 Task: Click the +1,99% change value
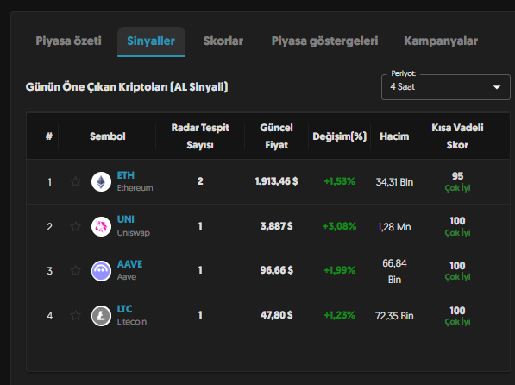point(339,270)
